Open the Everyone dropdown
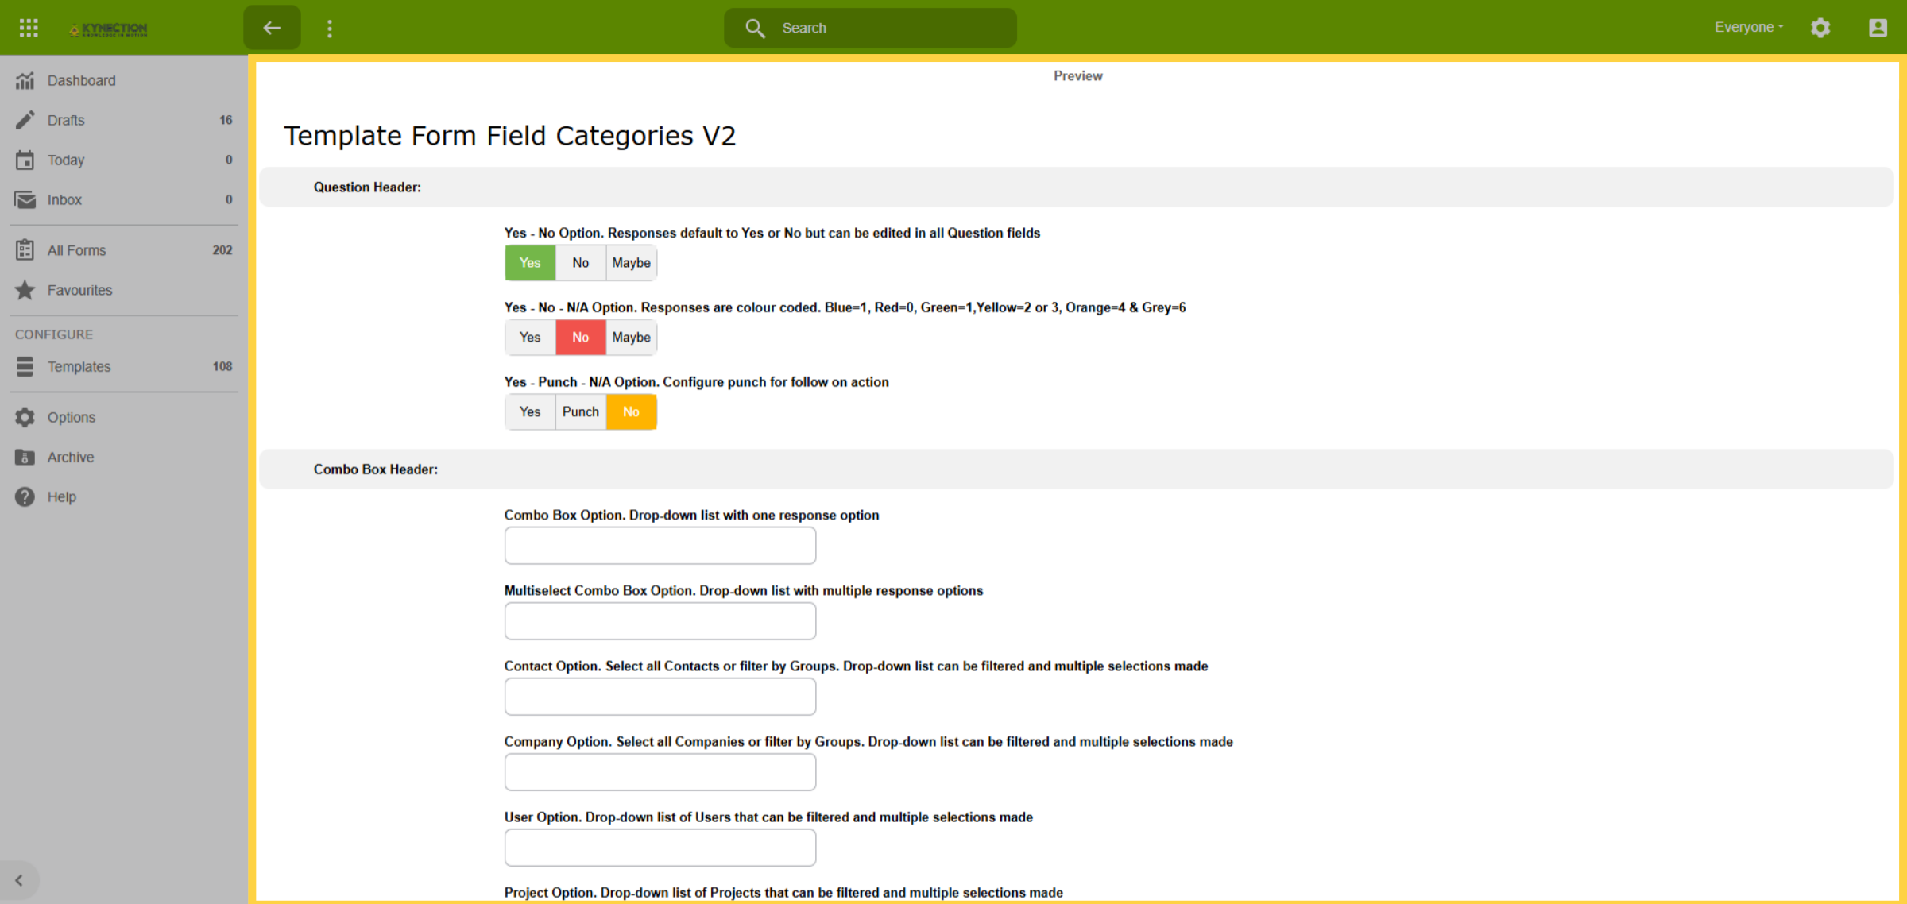The height and width of the screenshot is (904, 1907). pos(1749,27)
